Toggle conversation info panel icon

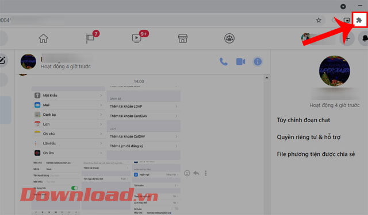click(x=258, y=62)
